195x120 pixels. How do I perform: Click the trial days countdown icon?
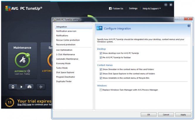(x=9, y=102)
